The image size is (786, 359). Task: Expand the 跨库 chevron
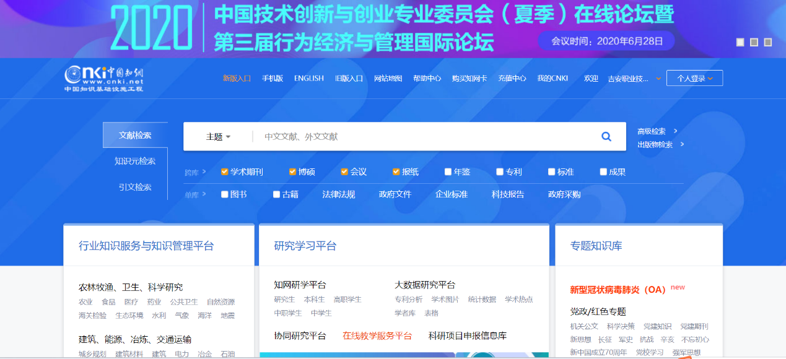tap(204, 172)
